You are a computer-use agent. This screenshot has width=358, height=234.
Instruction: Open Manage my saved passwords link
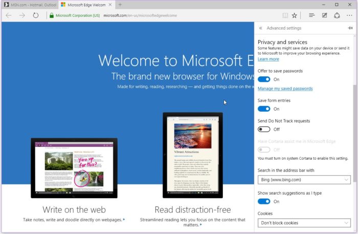coord(285,89)
